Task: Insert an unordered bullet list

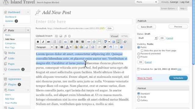Action: (x=55, y=42)
